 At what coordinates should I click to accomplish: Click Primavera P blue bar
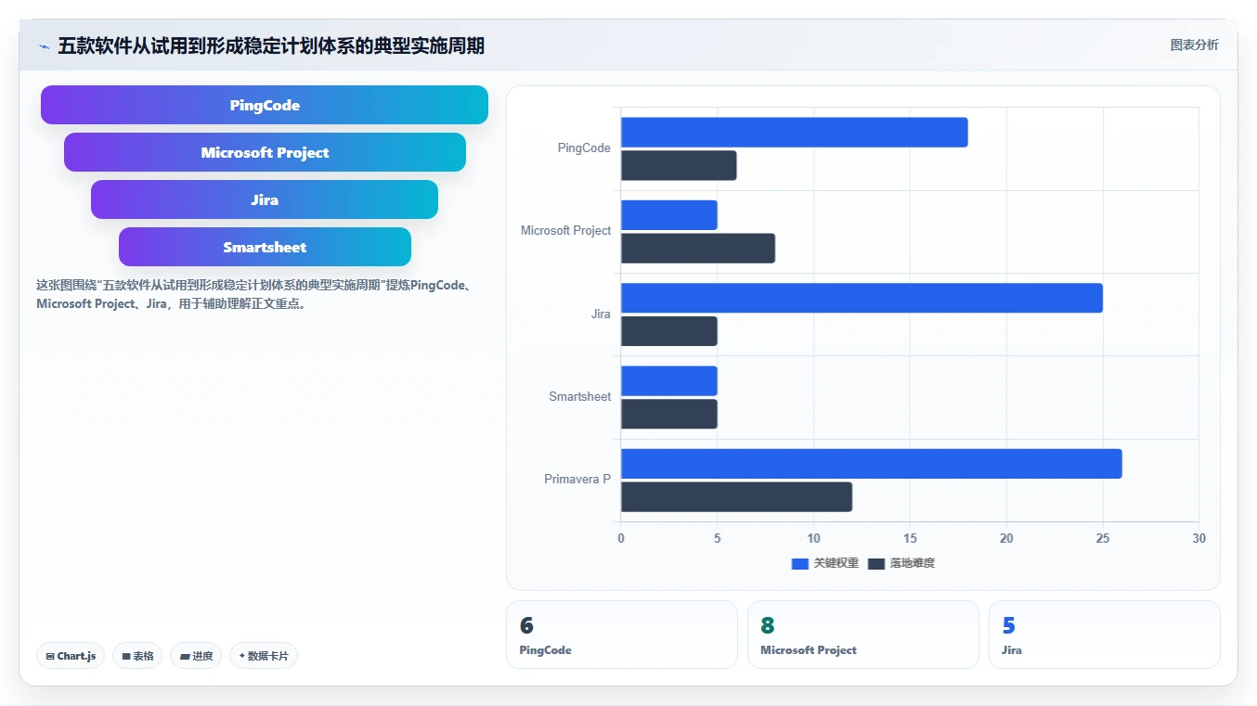(x=872, y=464)
